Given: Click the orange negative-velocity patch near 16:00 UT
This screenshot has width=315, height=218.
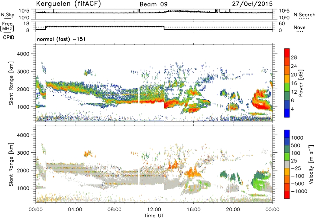Looking at the screenshot, I should click(x=192, y=172).
